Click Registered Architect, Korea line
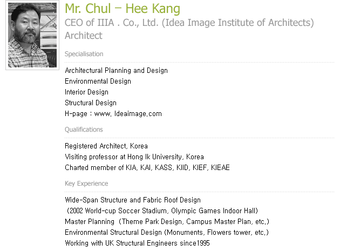The height and width of the screenshot is (251, 340). coord(106,146)
